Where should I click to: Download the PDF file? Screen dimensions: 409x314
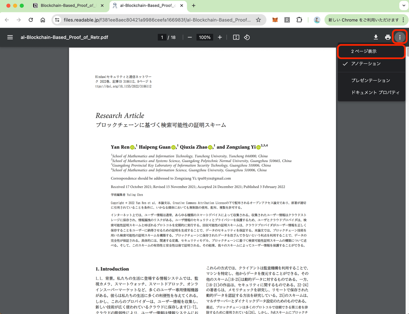(376, 37)
